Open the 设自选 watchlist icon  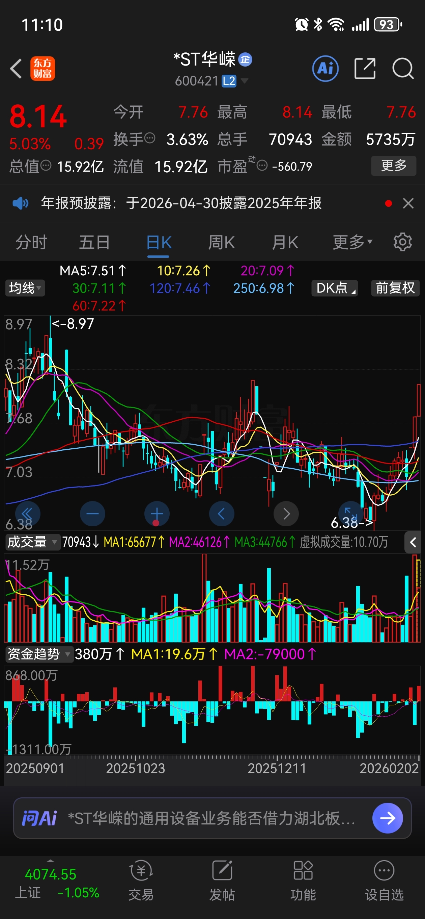[384, 880]
